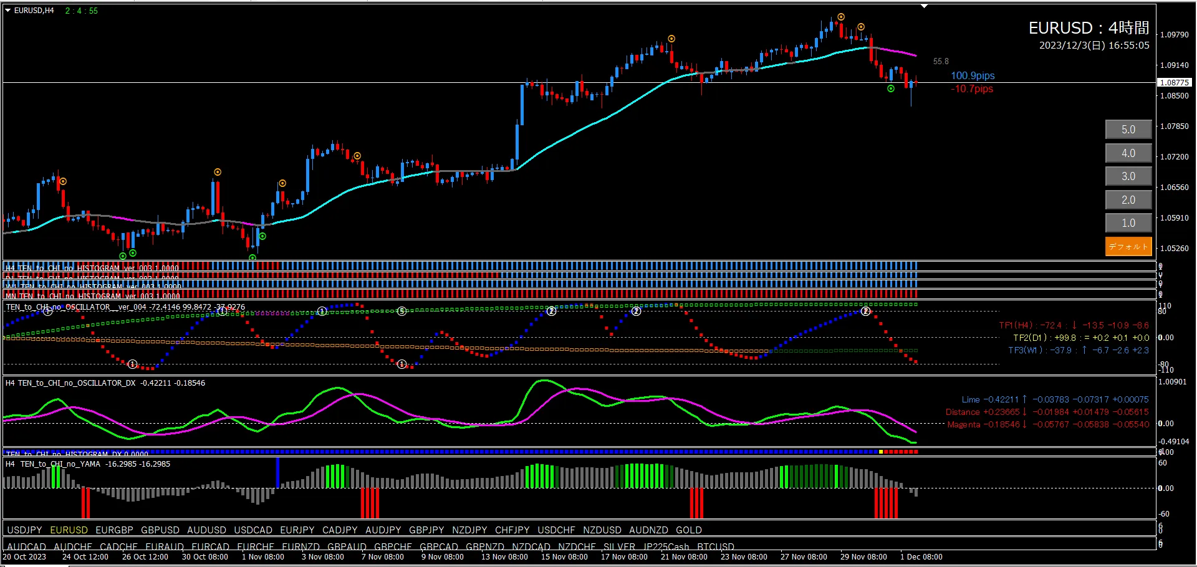Open the EURUSD,H4 chart menu triangle

[8, 11]
